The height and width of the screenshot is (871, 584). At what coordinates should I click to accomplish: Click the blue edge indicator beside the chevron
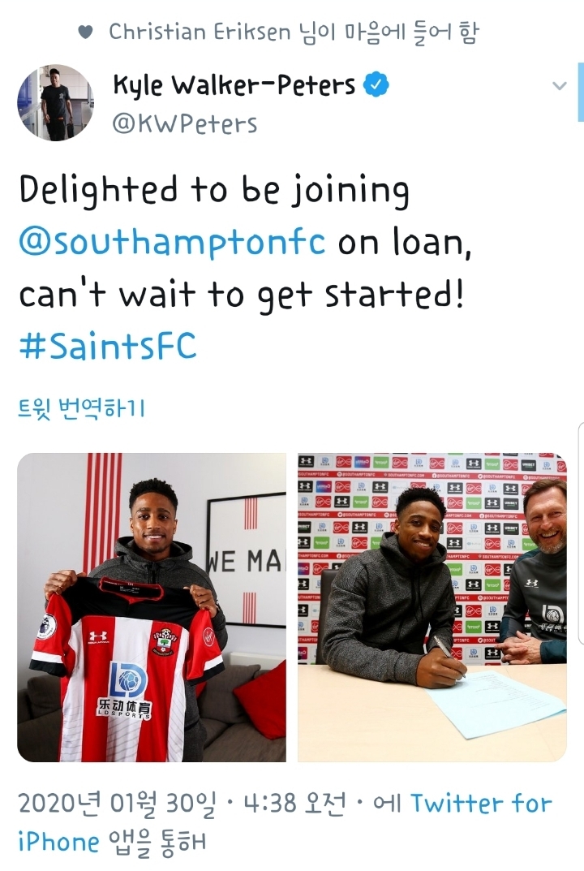(x=581, y=92)
